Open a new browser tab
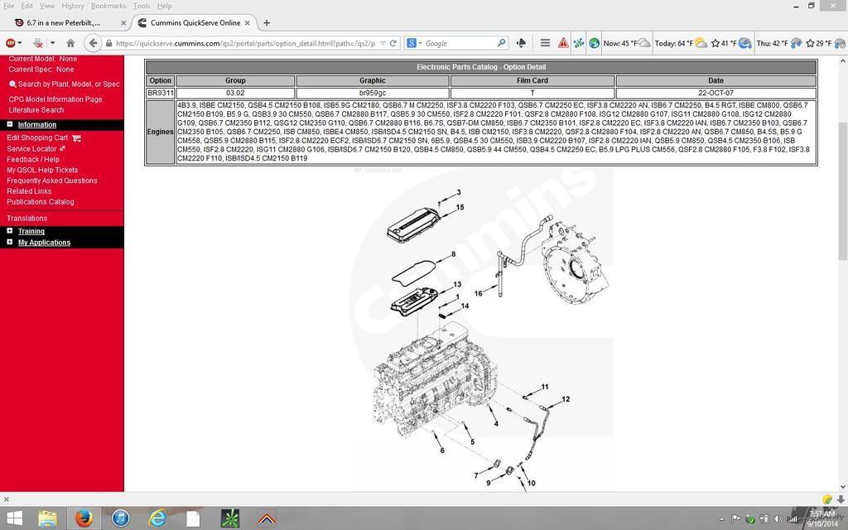 coord(267,22)
